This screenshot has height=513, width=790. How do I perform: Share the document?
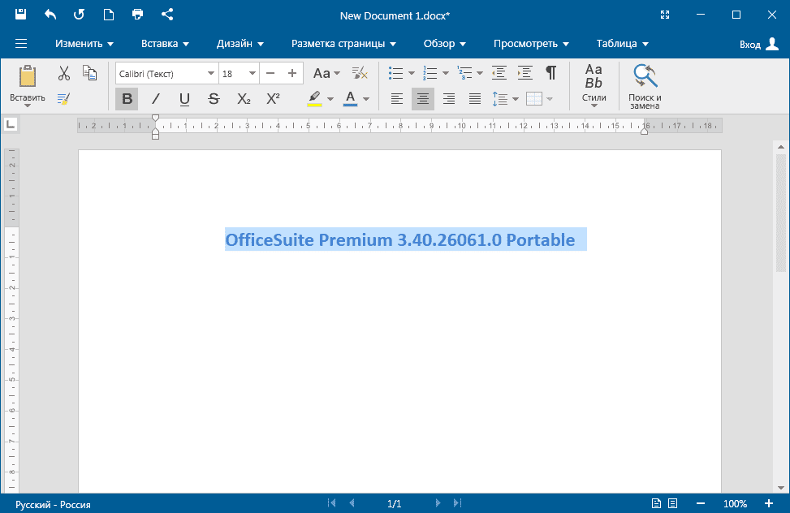(x=167, y=14)
